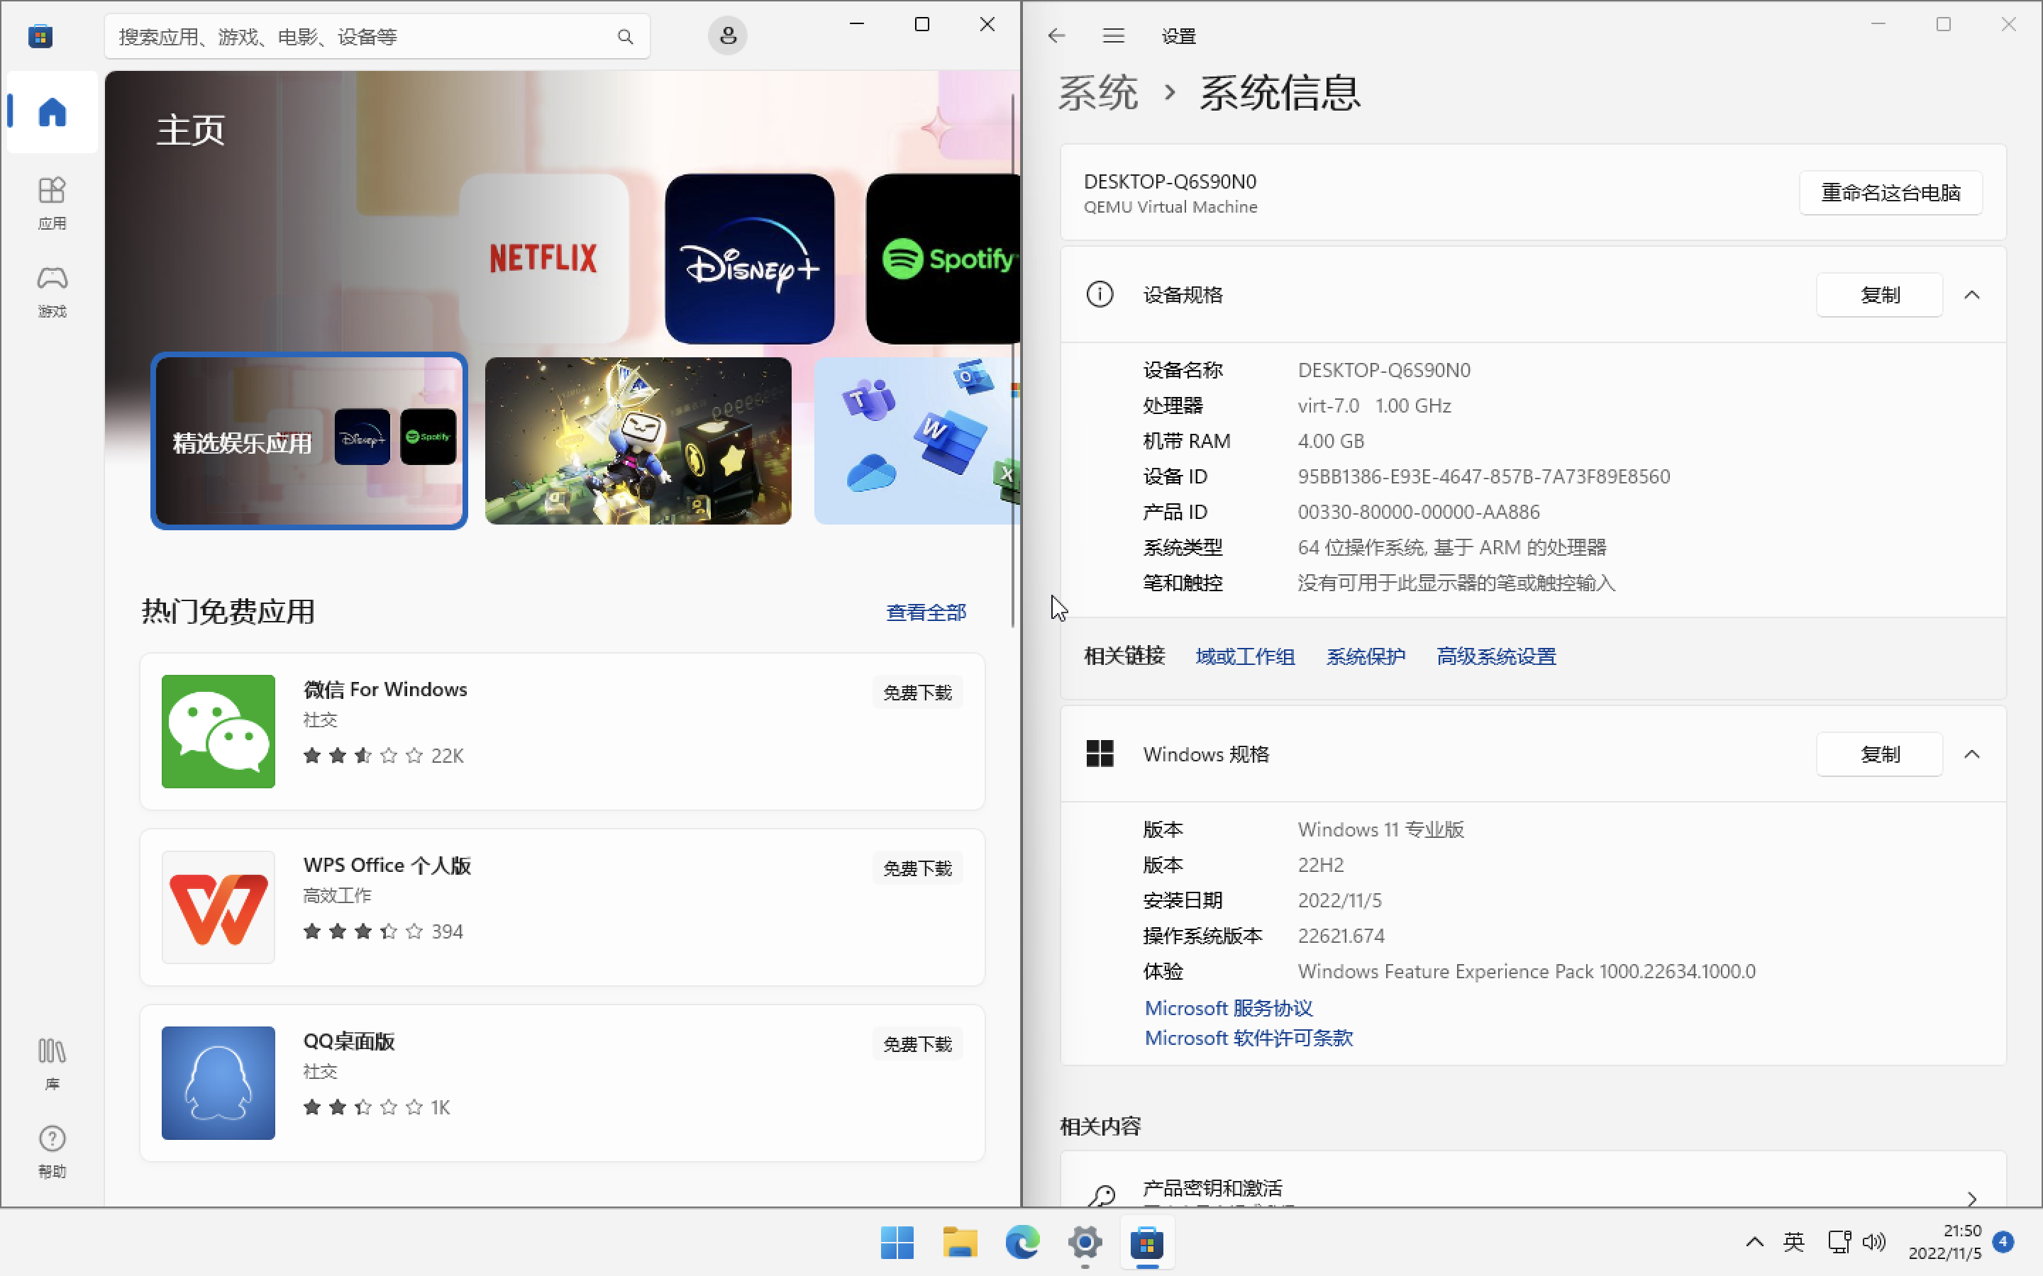
Task: Open Microsoft Edge from the taskbar
Action: 1021,1242
